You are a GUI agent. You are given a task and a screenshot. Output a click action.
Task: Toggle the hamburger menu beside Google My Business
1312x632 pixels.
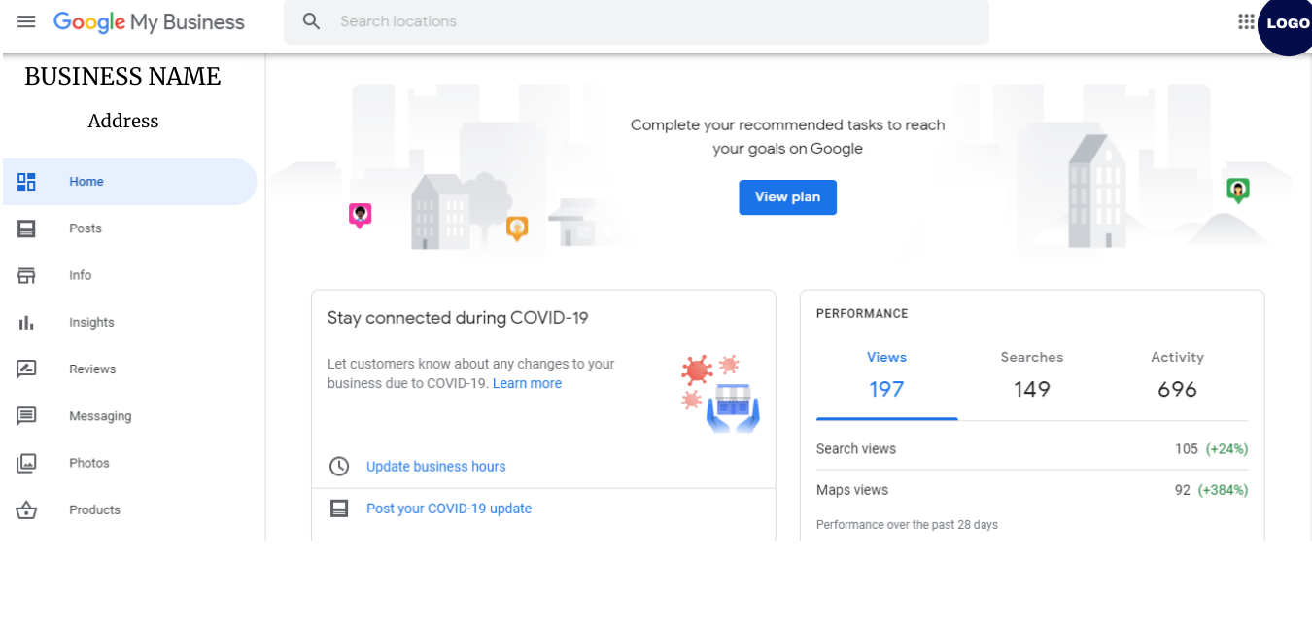(26, 21)
